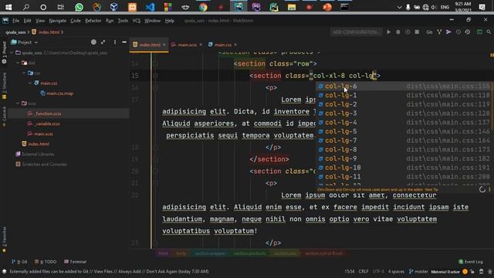Open the Git history clock icon
Viewport: 494px width, 278px height.
pos(458,32)
